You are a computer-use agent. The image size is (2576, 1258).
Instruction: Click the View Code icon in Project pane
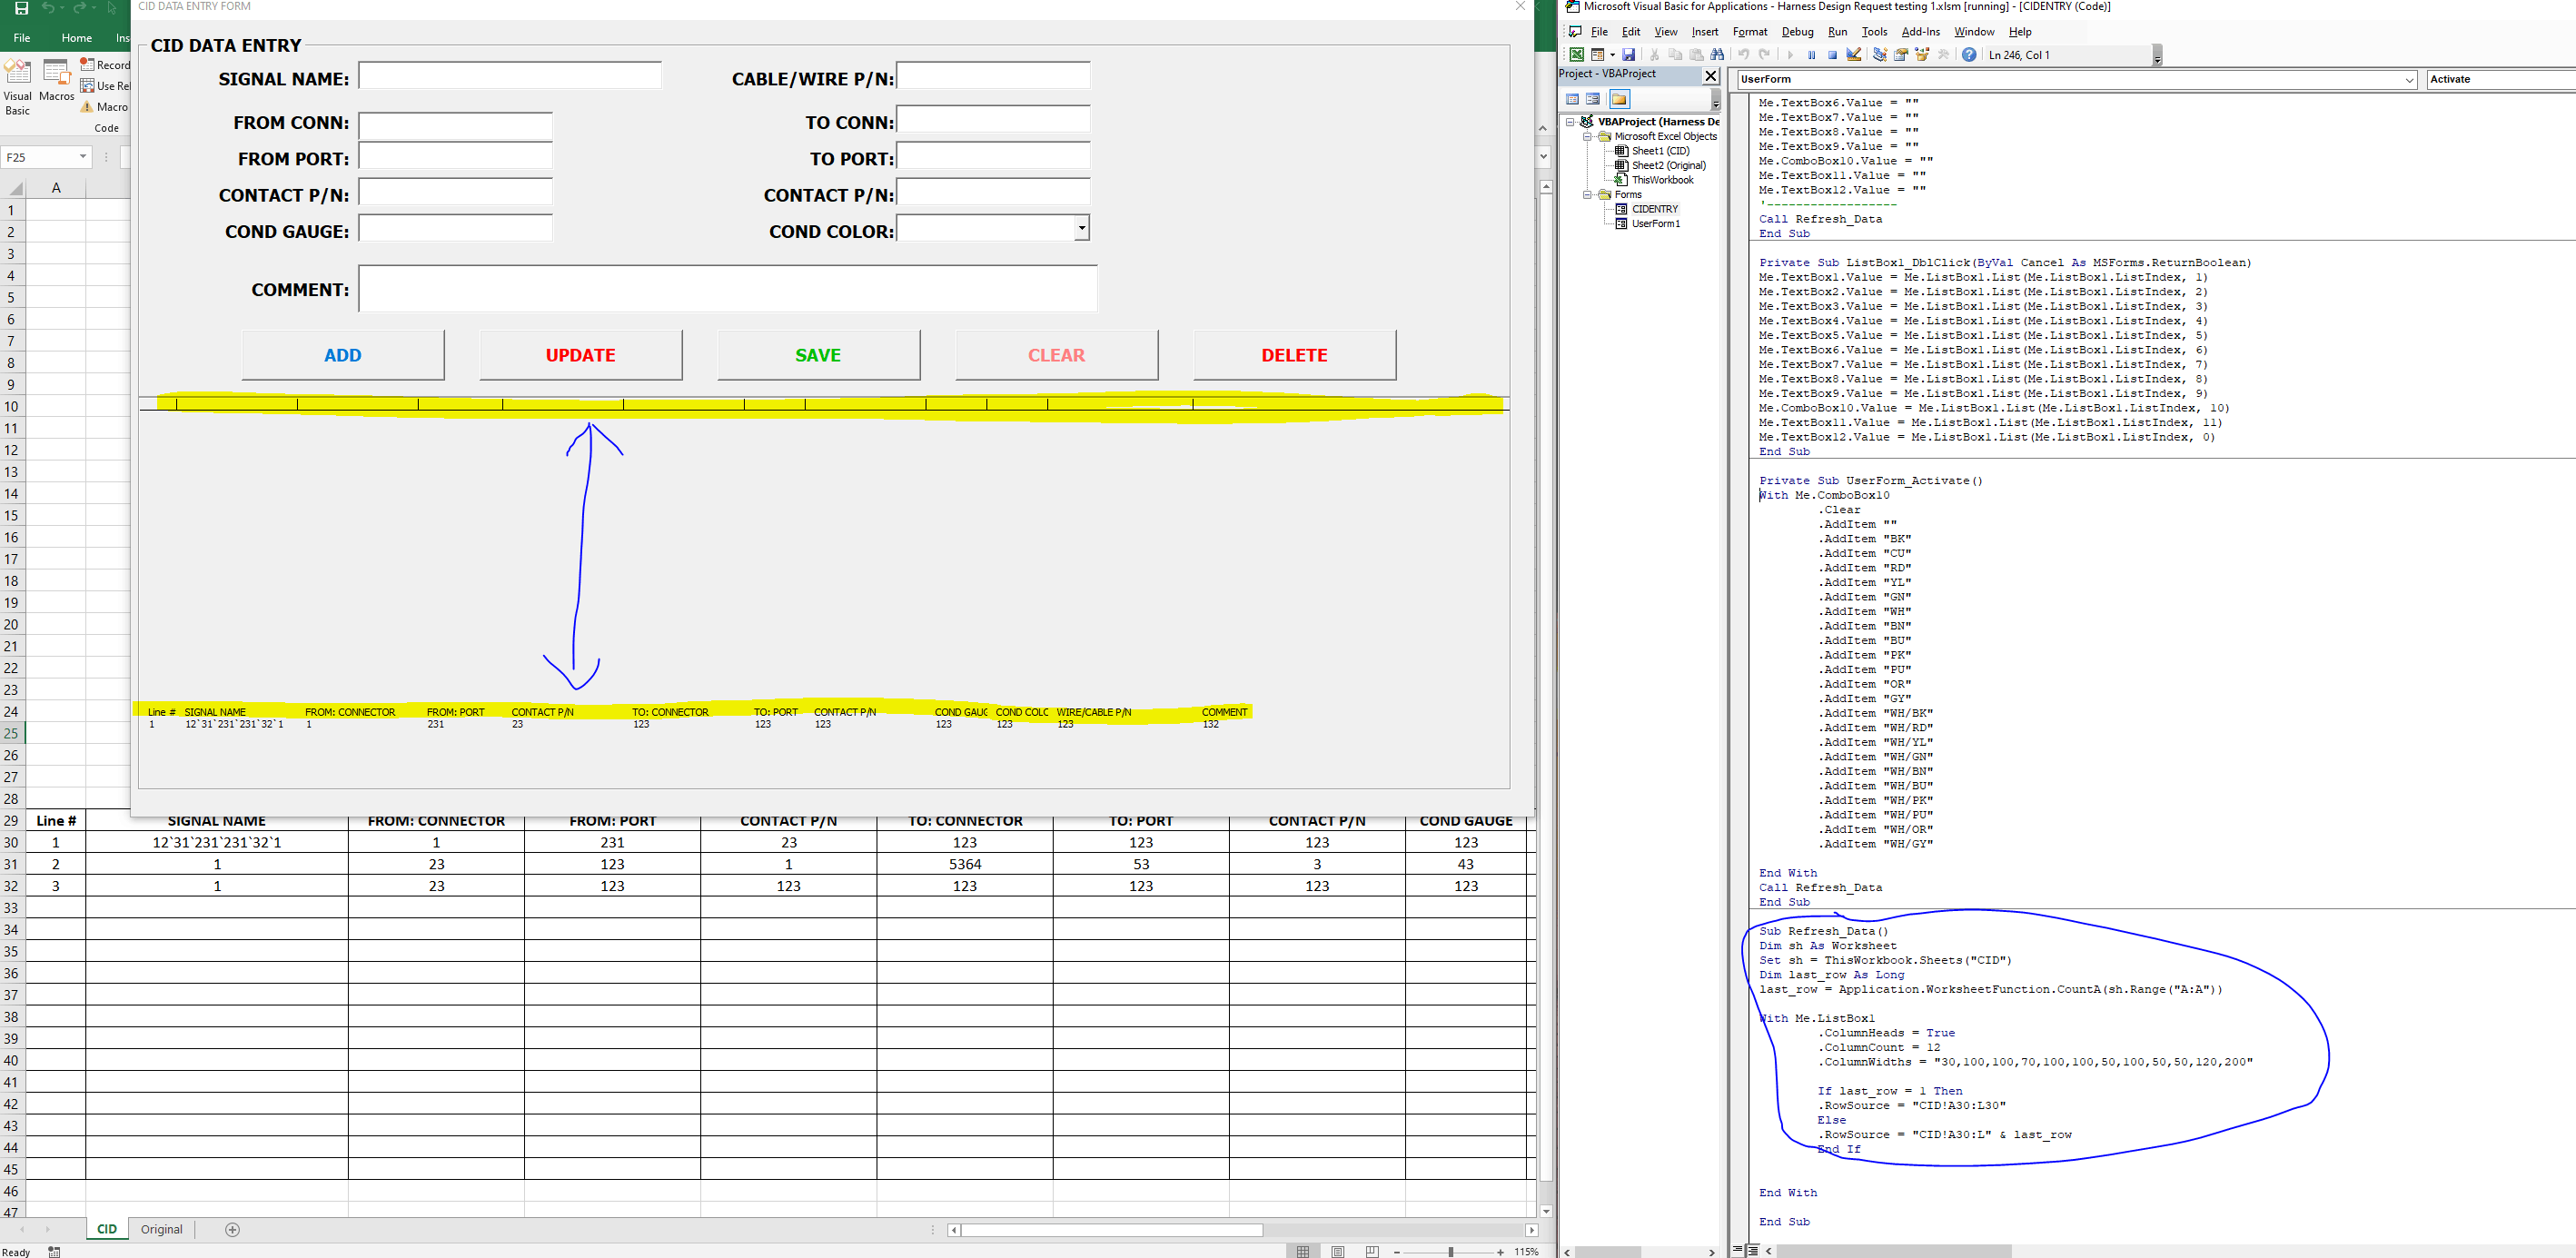click(x=1573, y=99)
